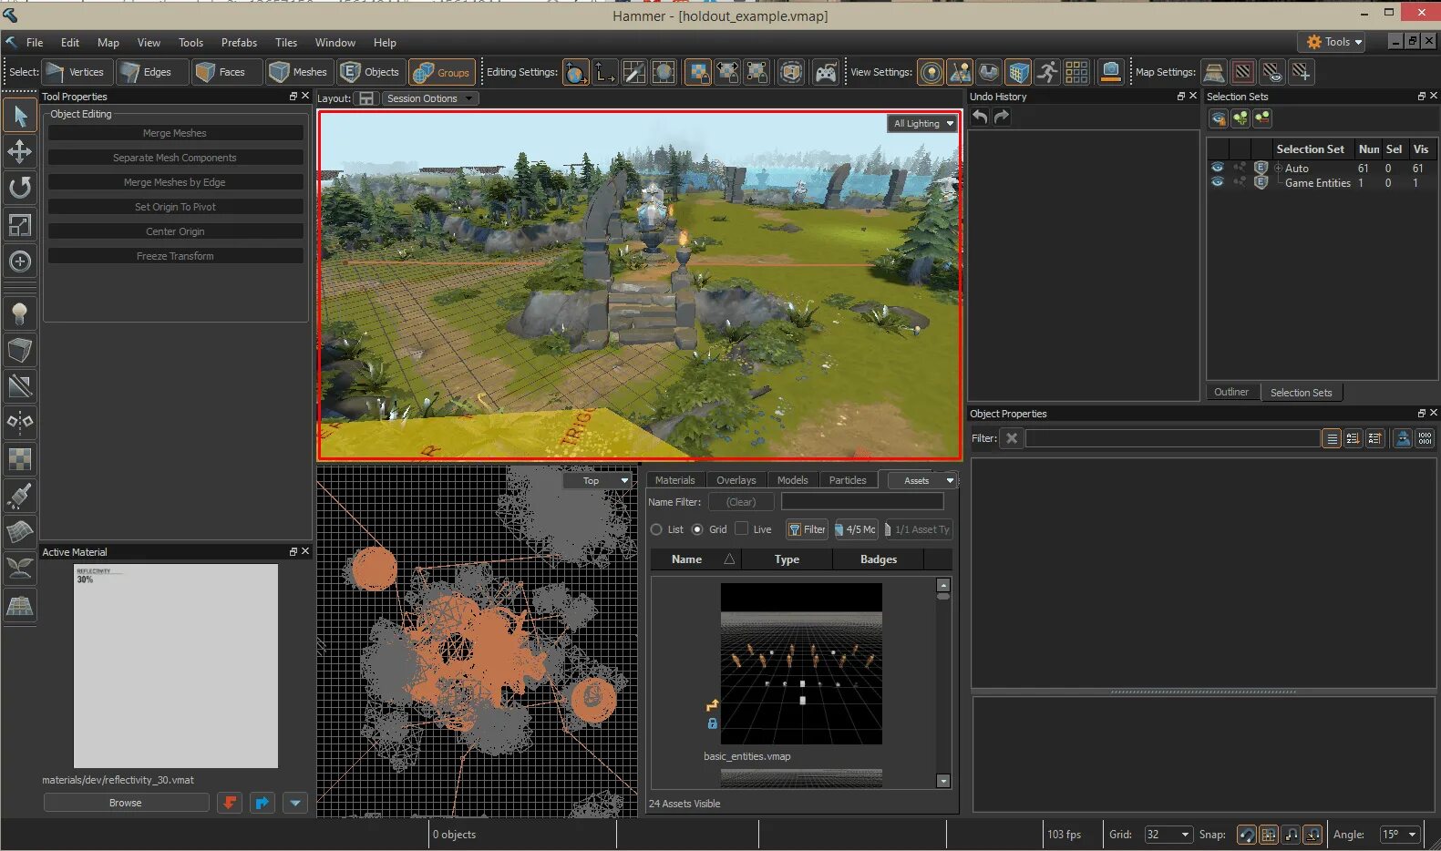Click the Name Filter text field
1441x851 pixels.
tap(861, 502)
